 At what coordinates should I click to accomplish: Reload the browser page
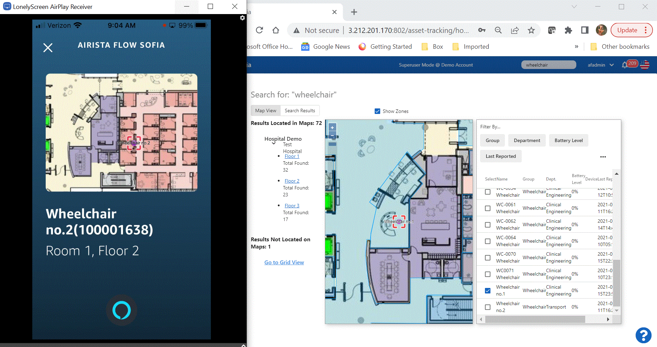(259, 30)
